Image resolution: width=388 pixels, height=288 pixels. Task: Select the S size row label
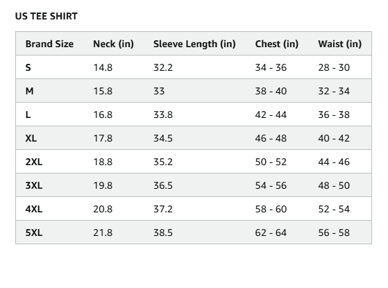click(28, 67)
